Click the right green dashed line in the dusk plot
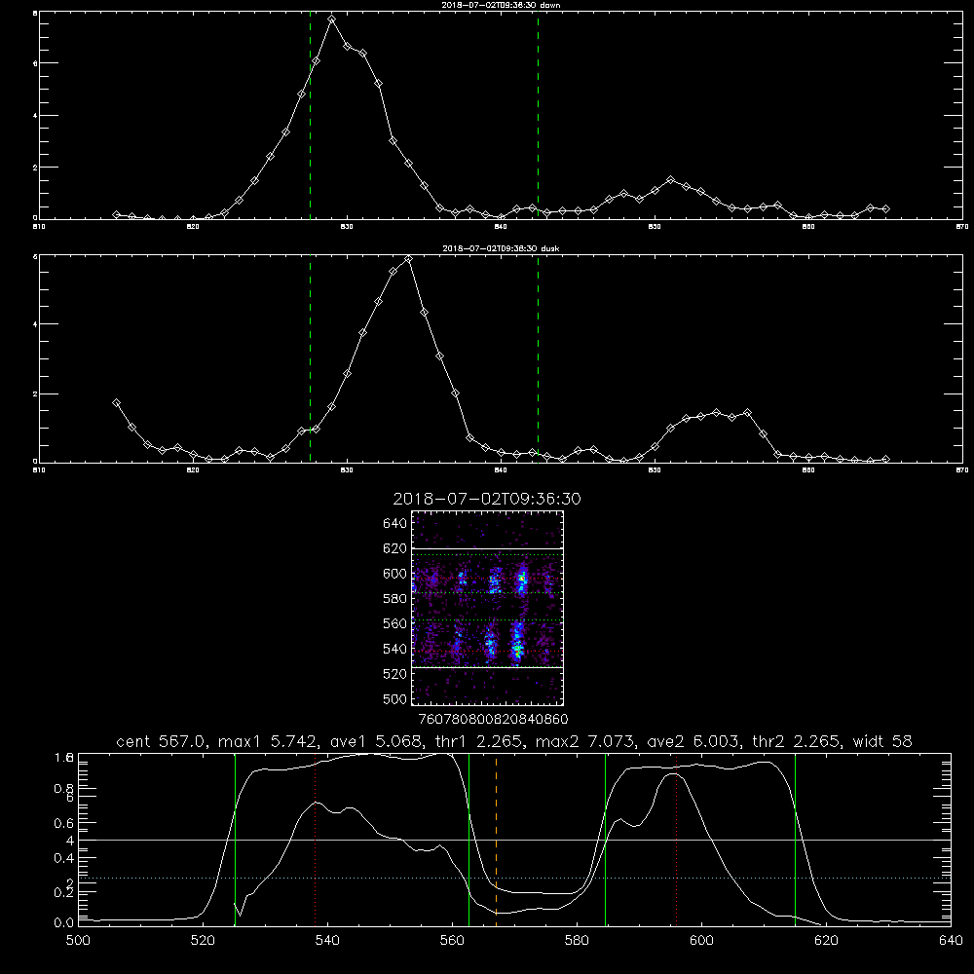The width and height of the screenshot is (974, 974). pyautogui.click(x=538, y=358)
